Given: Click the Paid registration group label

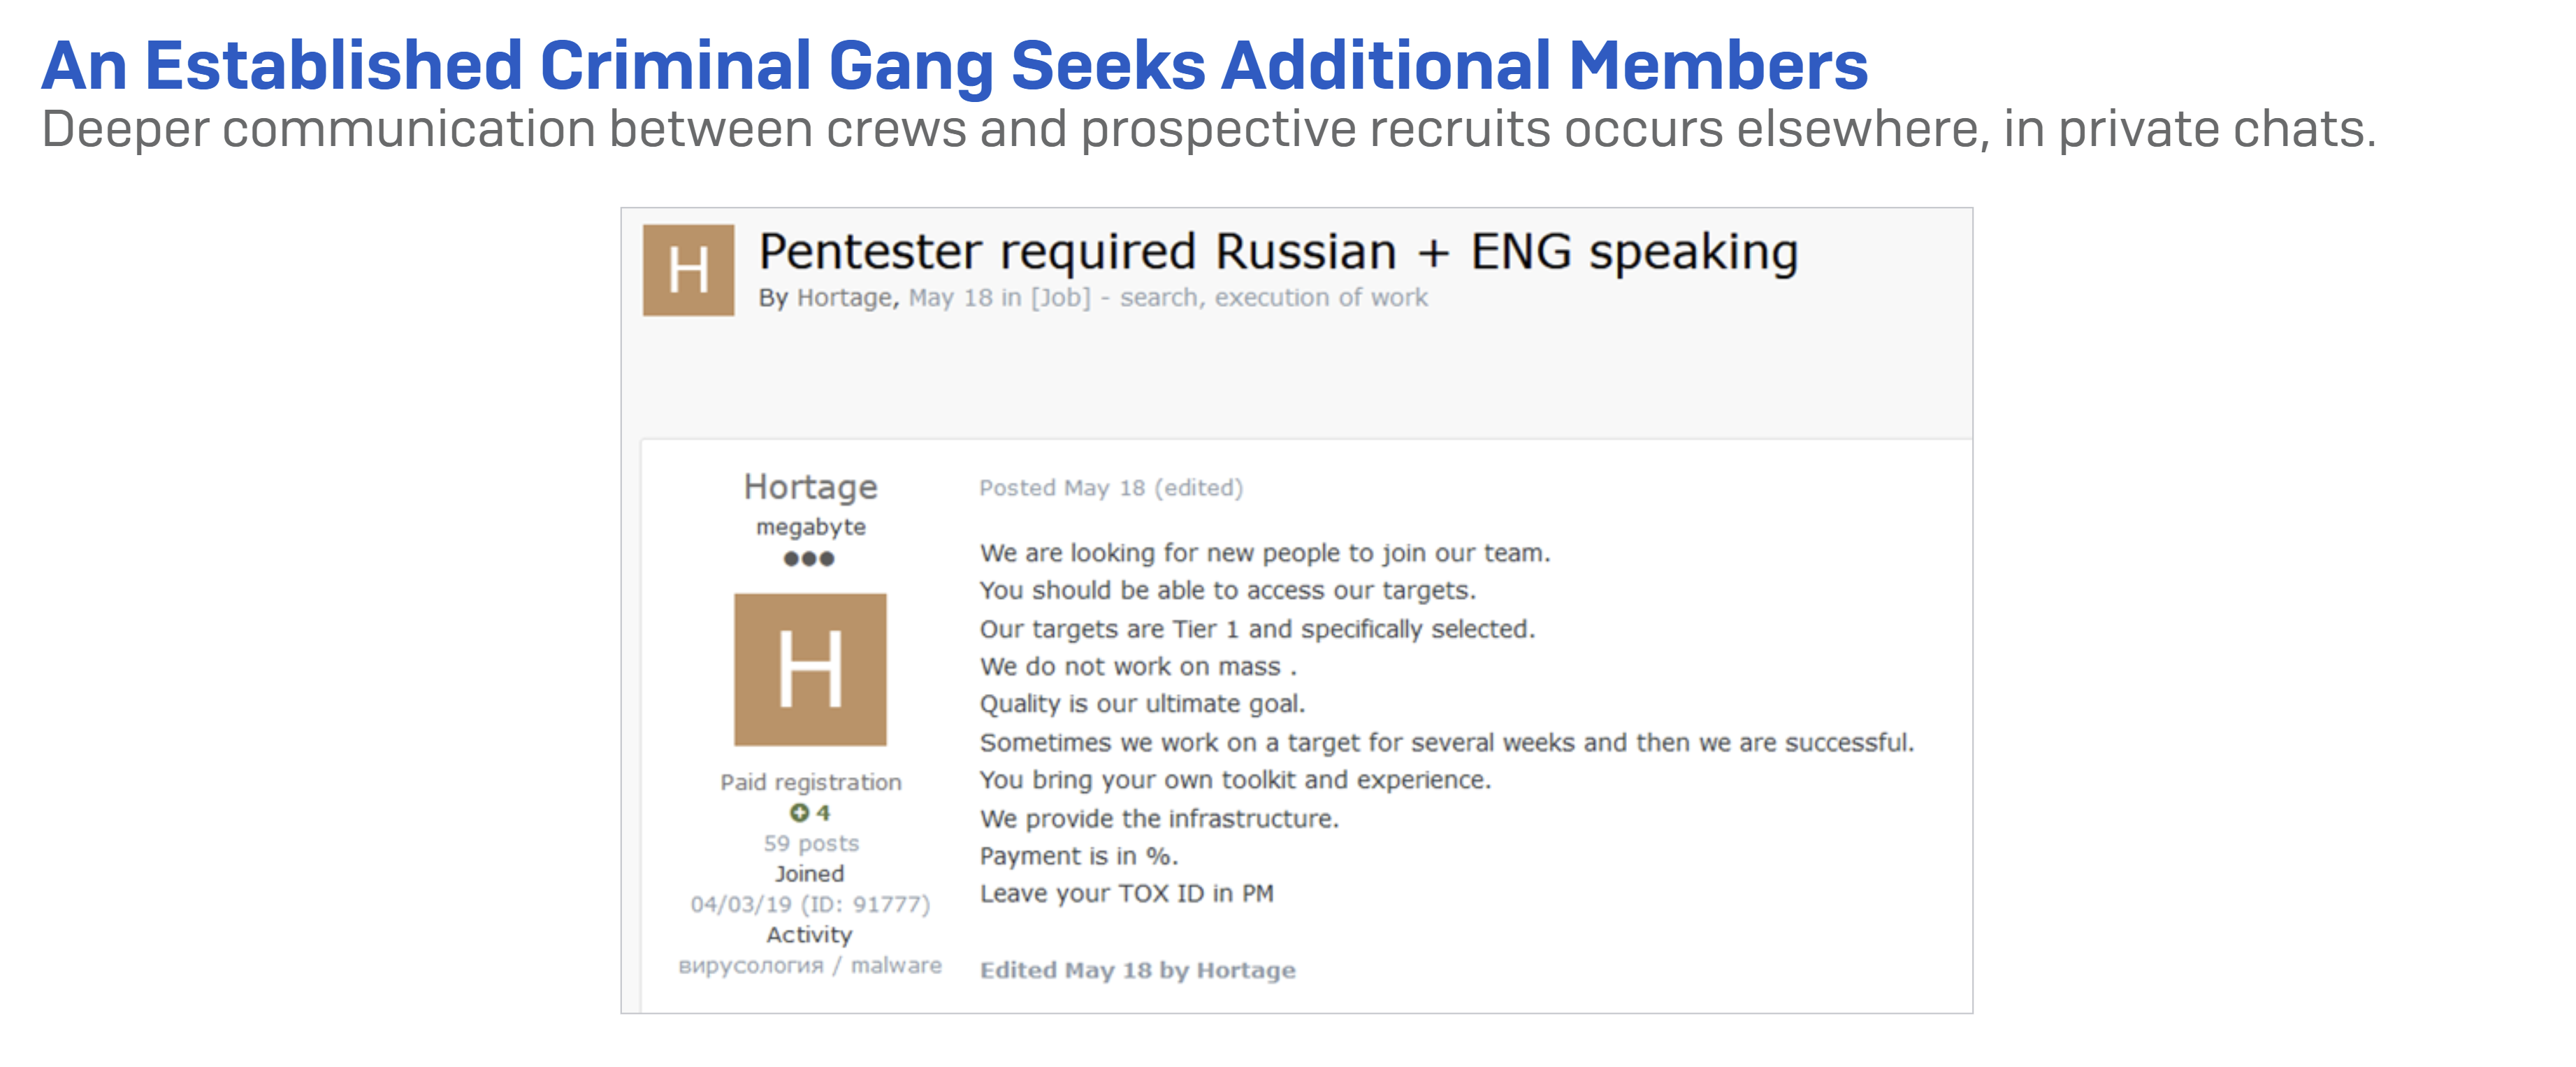Looking at the screenshot, I should [811, 782].
